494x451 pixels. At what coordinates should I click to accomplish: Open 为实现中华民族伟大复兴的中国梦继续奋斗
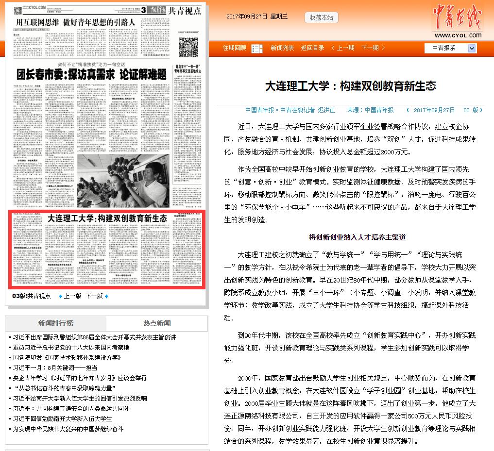(x=68, y=429)
